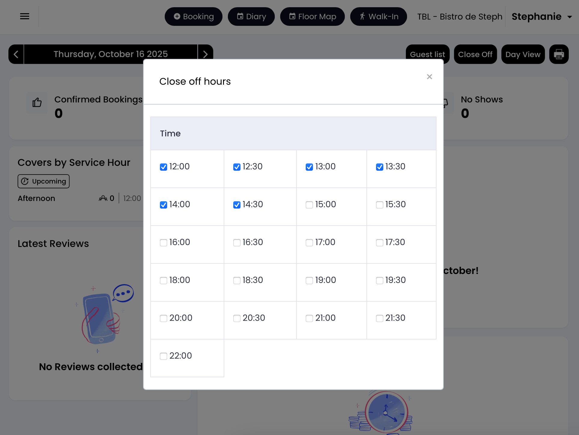
Task: Check the 15:00 time slot
Action: click(309, 205)
